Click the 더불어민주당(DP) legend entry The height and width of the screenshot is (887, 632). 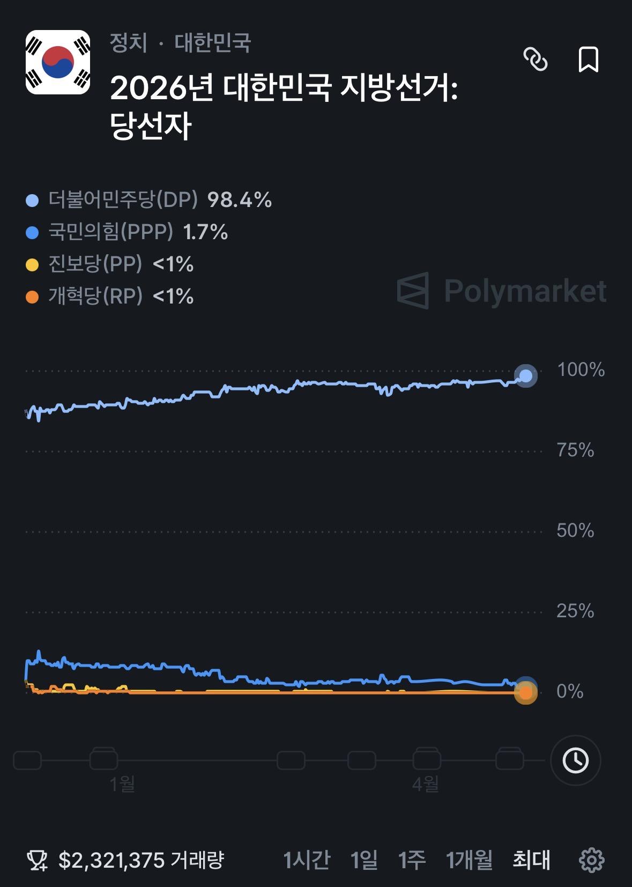pyautogui.click(x=123, y=200)
